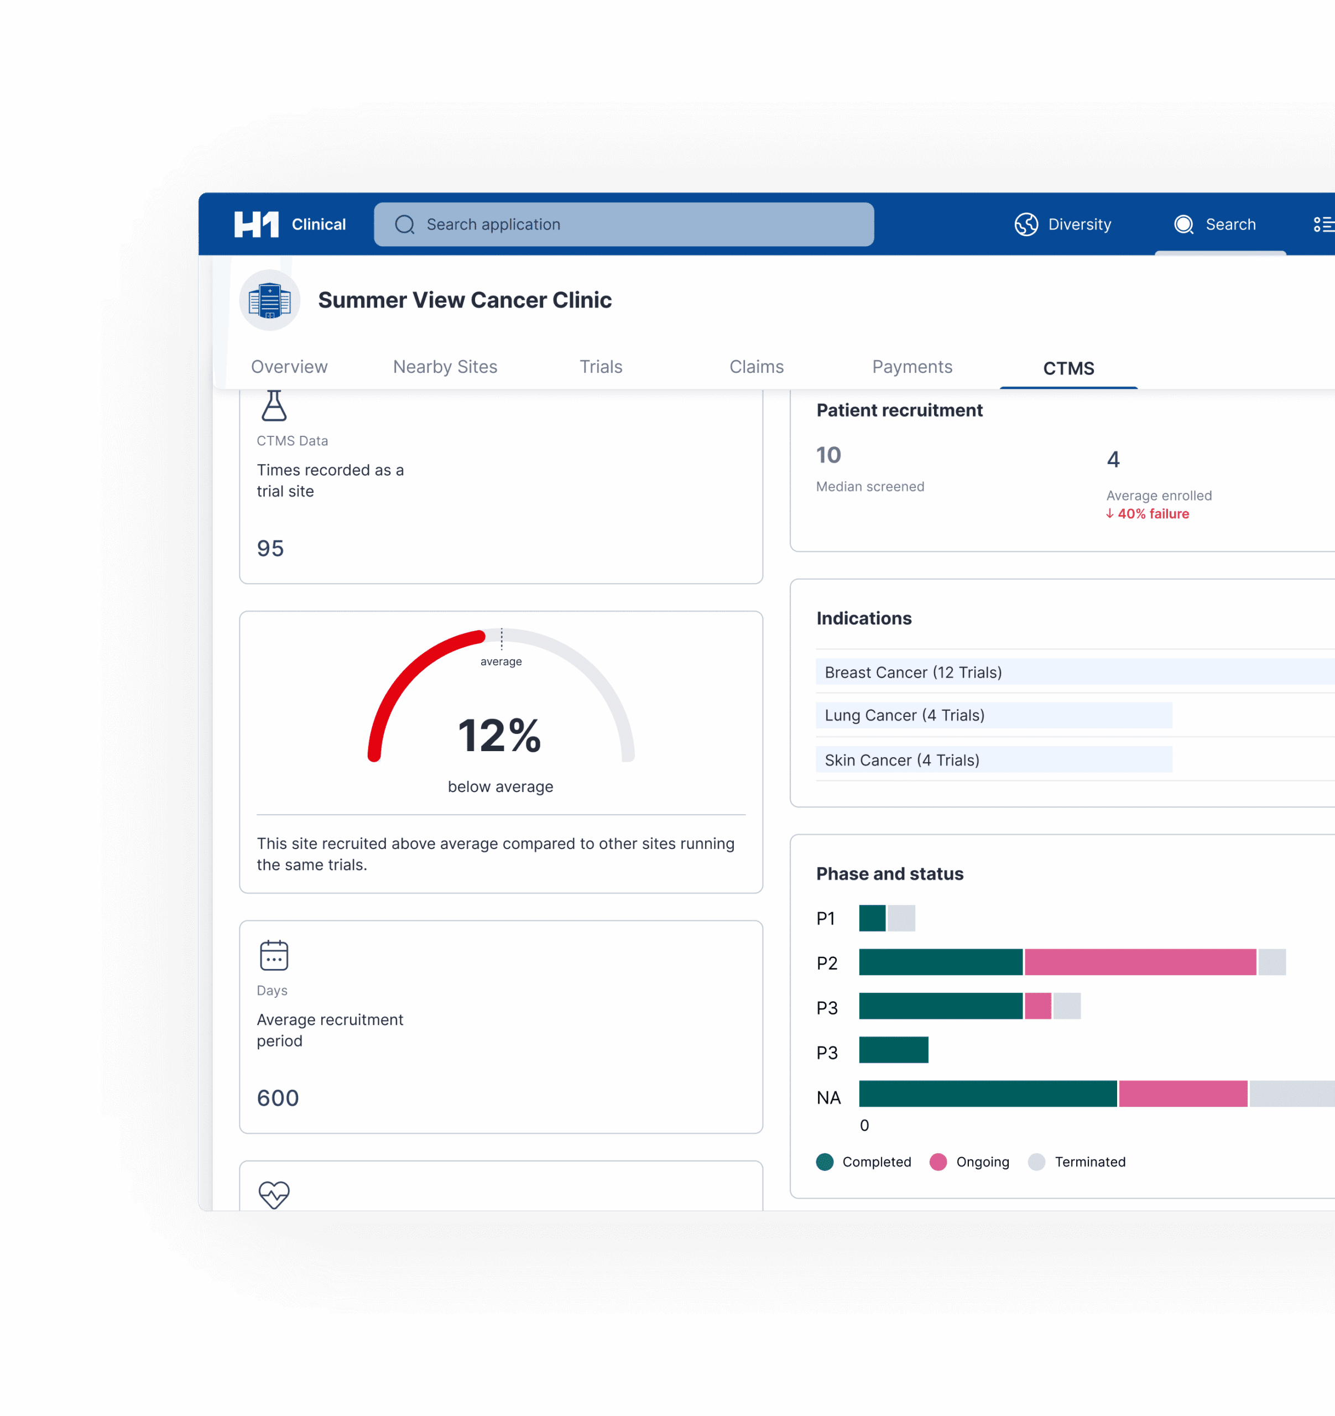Click the magnifier icon in search bar
The image size is (1335, 1416).
[x=404, y=225]
